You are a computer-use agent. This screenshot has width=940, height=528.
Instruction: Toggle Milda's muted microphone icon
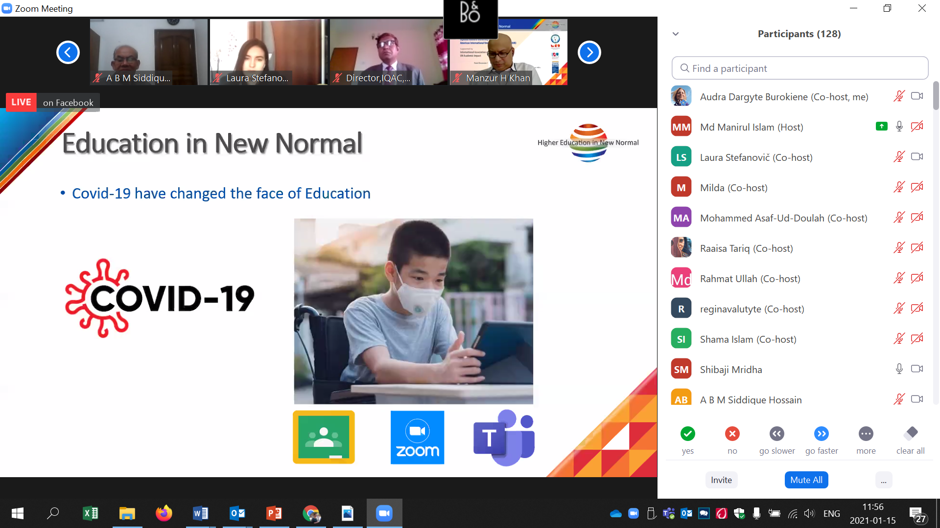coord(899,187)
